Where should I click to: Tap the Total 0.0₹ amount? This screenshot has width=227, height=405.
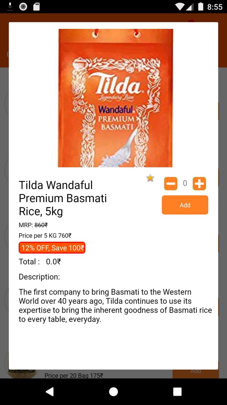click(x=53, y=262)
